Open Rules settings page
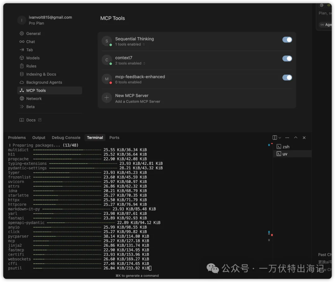 point(50,66)
